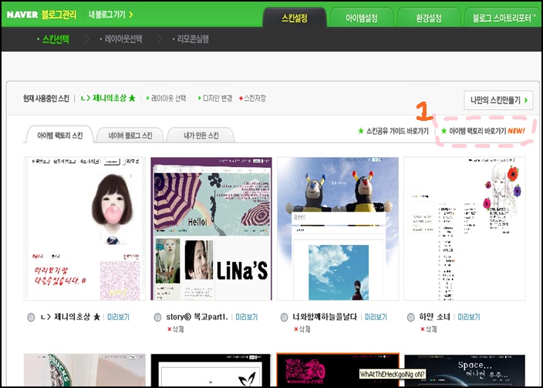This screenshot has height=388, width=543.
Task: Click the Space skin thumbnail
Action: point(465,370)
